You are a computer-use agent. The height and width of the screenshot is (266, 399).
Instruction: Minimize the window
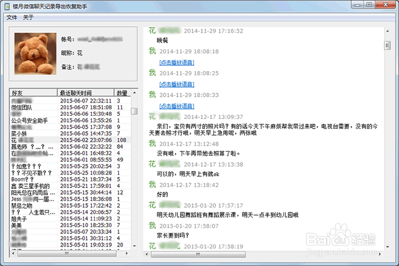coord(358,5)
